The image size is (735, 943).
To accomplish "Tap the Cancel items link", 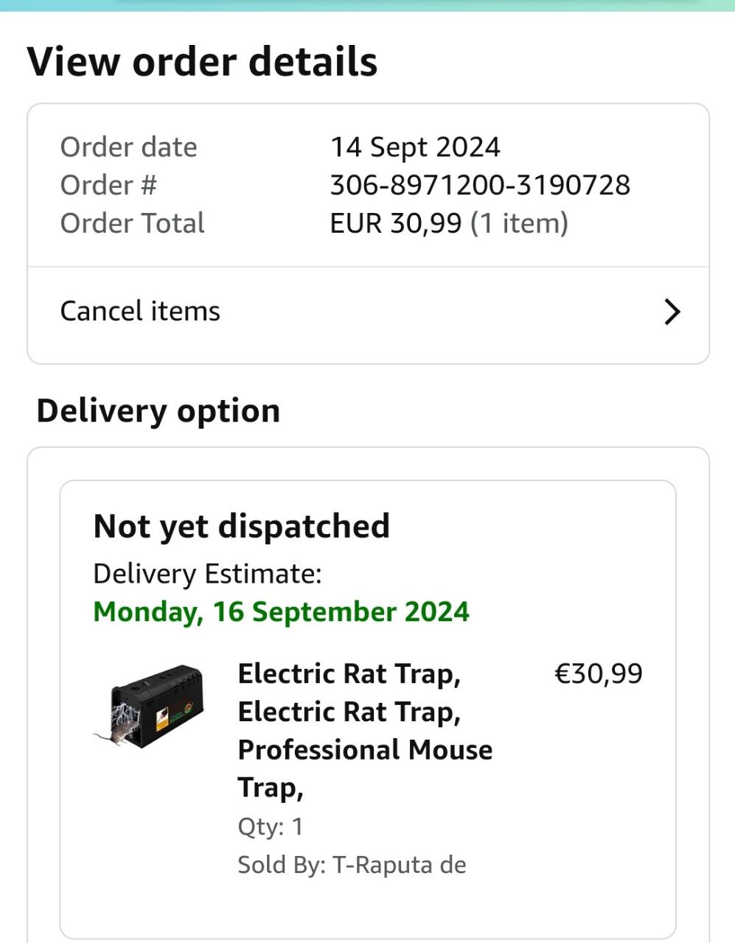I will click(140, 311).
